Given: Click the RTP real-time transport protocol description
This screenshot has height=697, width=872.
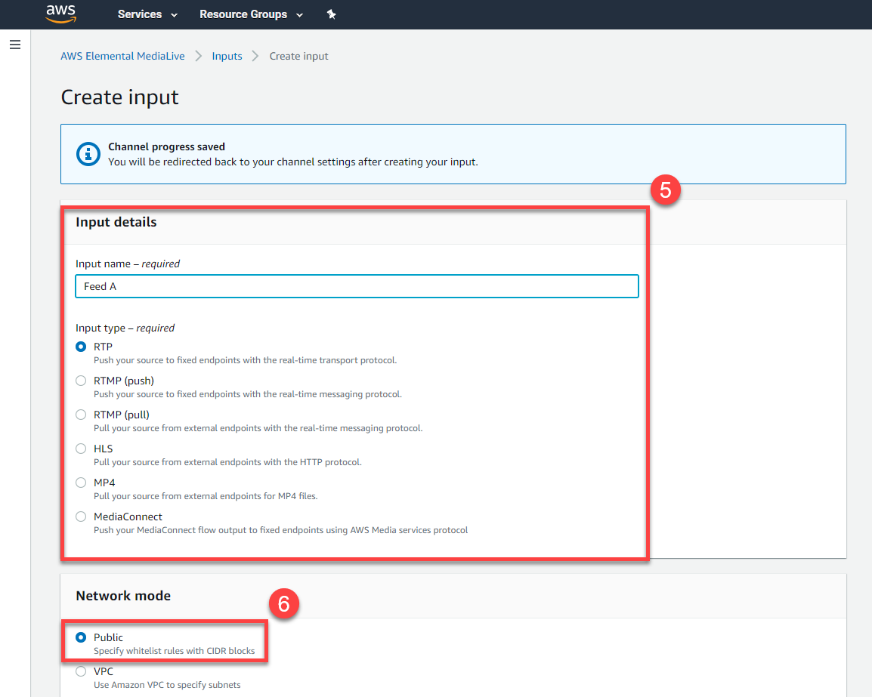Looking at the screenshot, I should point(246,360).
